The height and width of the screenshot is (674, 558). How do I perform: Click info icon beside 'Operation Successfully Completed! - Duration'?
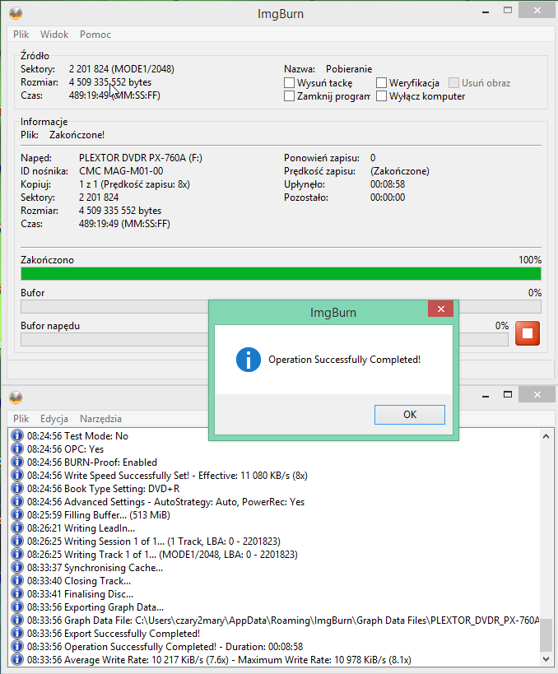click(x=17, y=647)
